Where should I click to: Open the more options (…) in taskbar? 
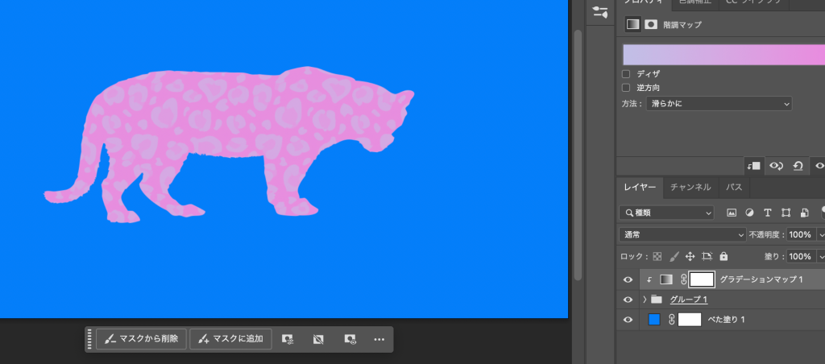pos(379,339)
